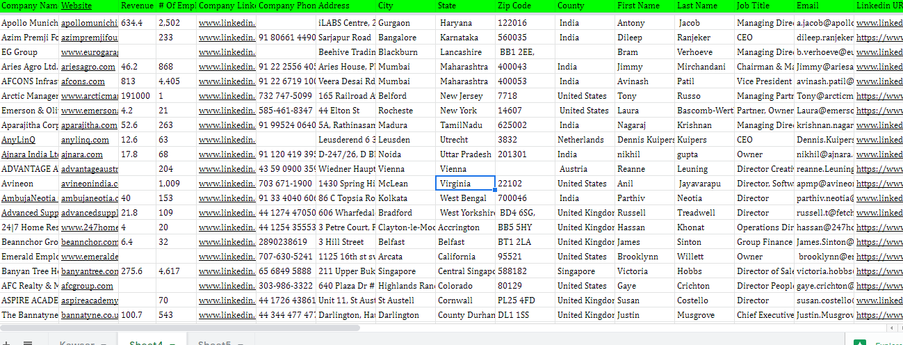903x345 pixels.
Task: Open the beannchor.com website link
Action: (89, 242)
